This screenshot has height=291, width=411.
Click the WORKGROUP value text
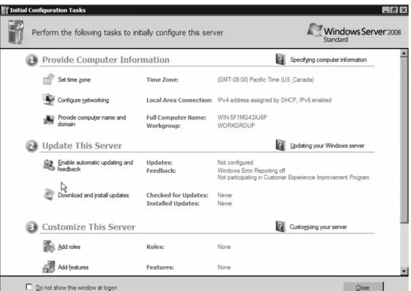point(236,125)
